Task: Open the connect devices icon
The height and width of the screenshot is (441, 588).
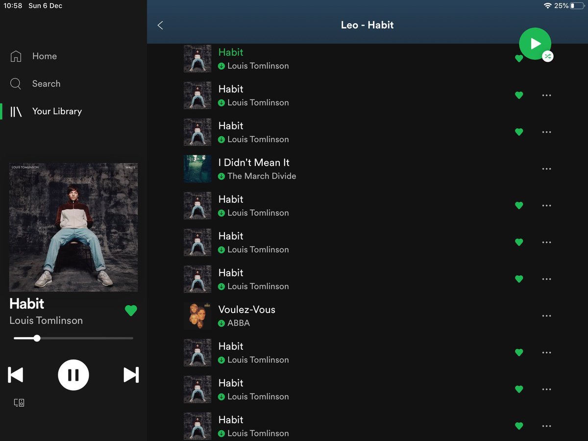Action: click(x=19, y=403)
